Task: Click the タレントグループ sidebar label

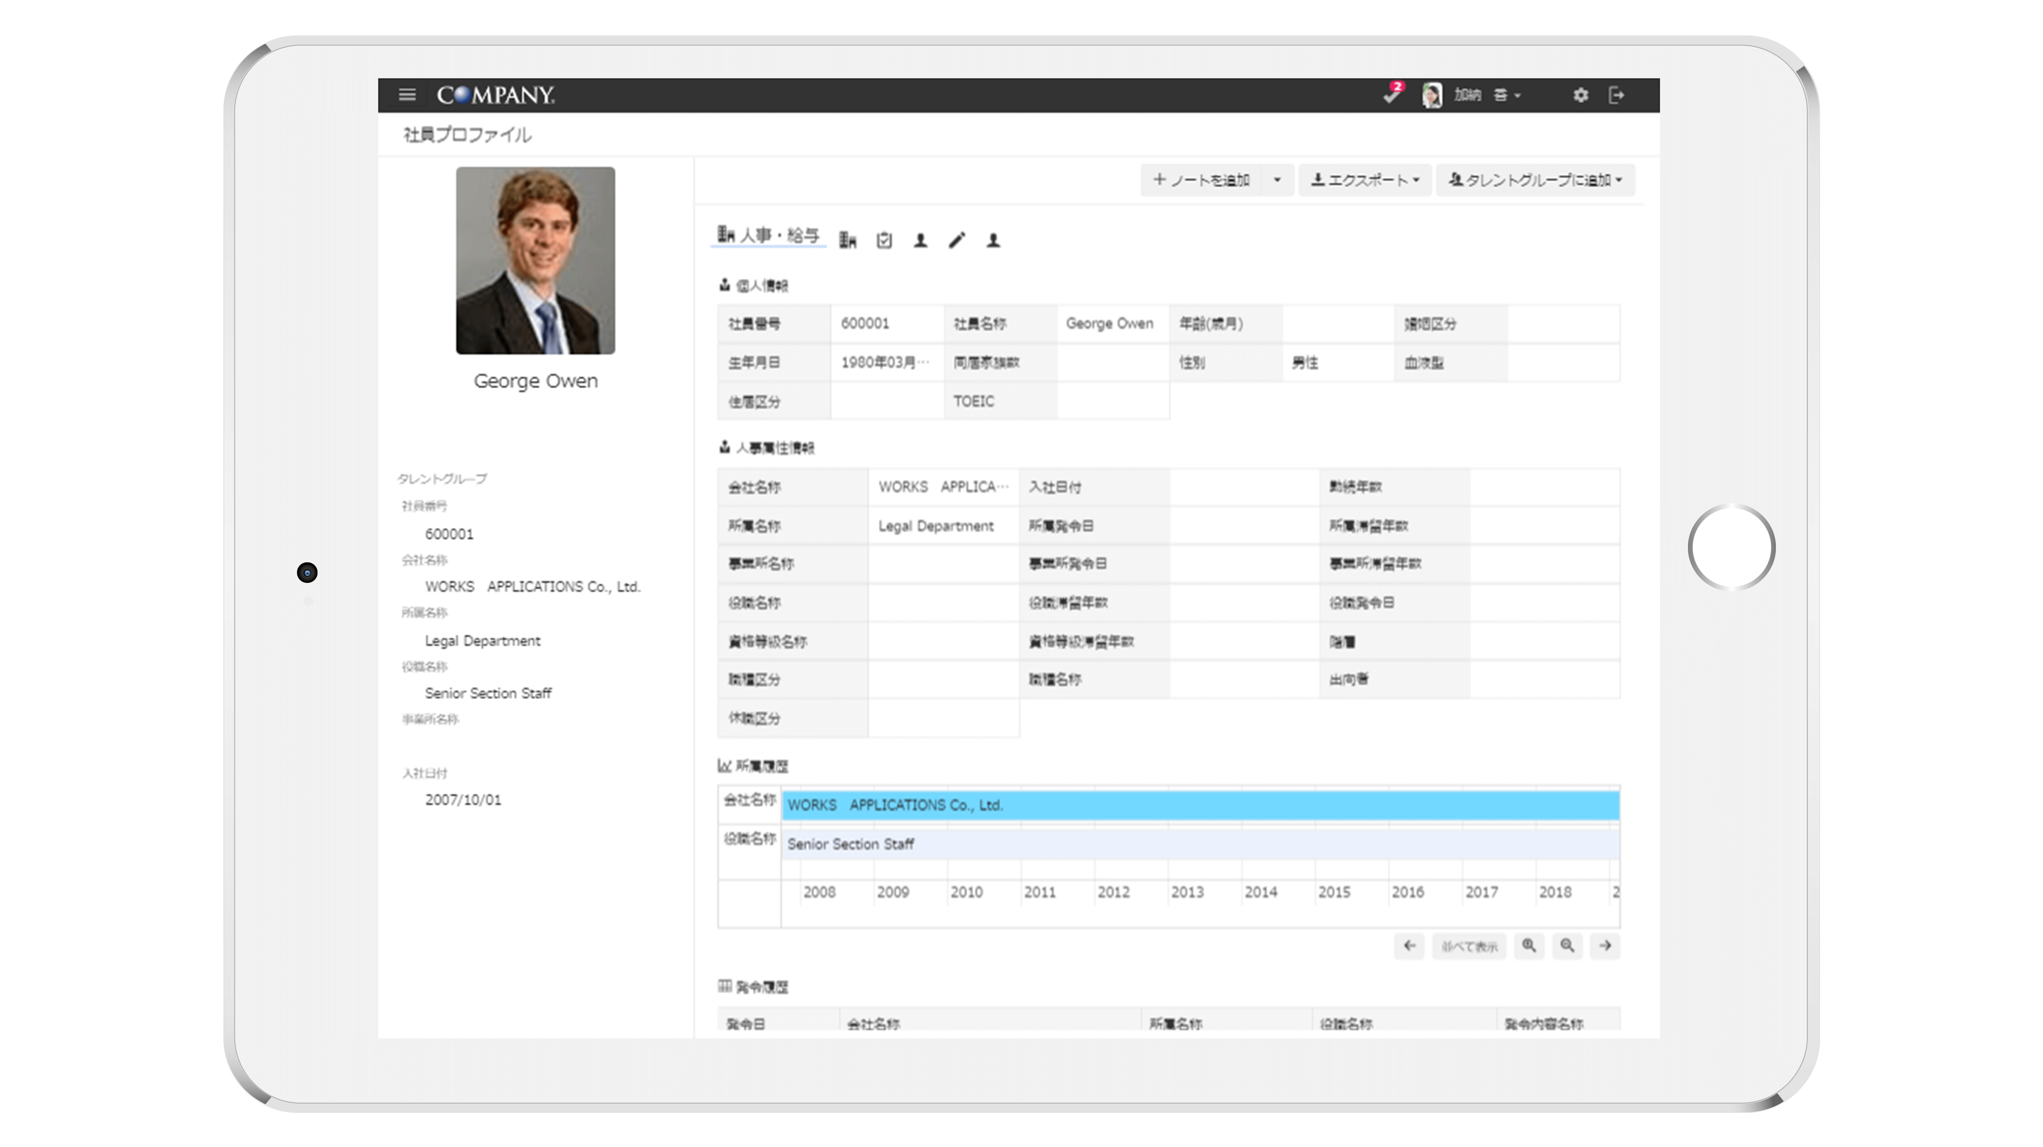Action: pyautogui.click(x=442, y=479)
